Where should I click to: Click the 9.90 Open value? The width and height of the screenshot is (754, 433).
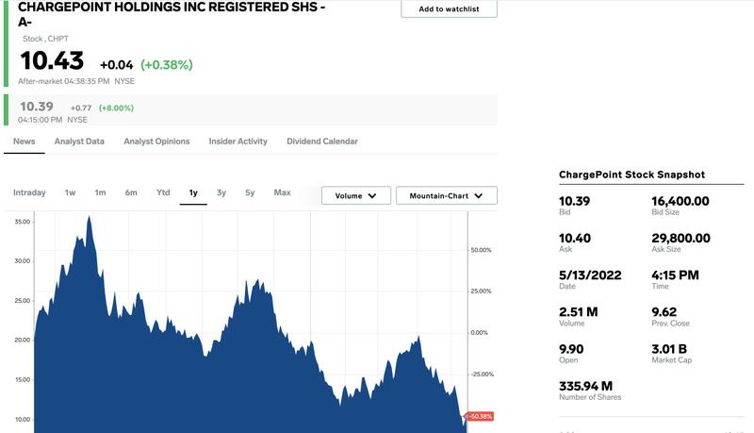click(x=571, y=349)
